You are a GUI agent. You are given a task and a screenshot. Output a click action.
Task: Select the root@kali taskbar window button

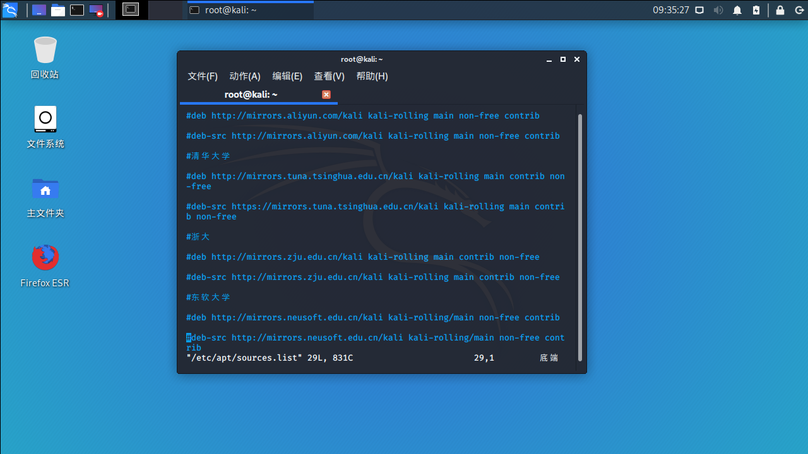(249, 10)
